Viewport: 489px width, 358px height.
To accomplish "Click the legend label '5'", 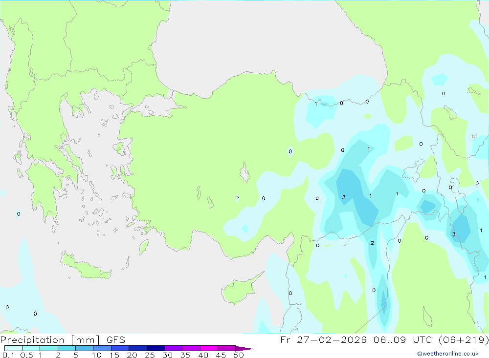I will (x=76, y=355).
